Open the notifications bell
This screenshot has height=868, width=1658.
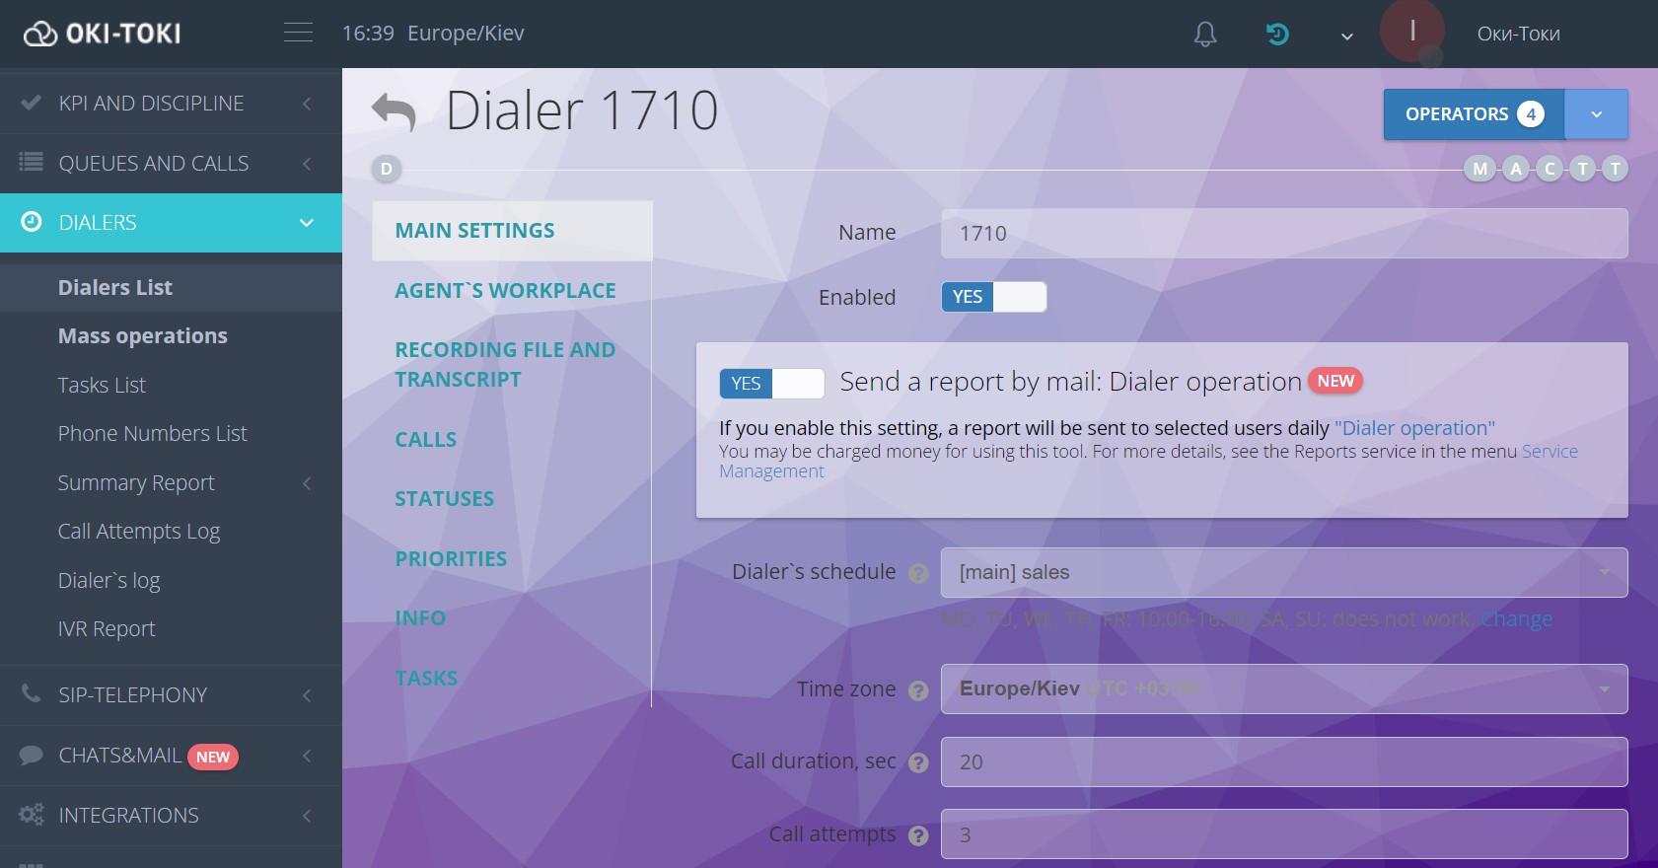point(1204,34)
